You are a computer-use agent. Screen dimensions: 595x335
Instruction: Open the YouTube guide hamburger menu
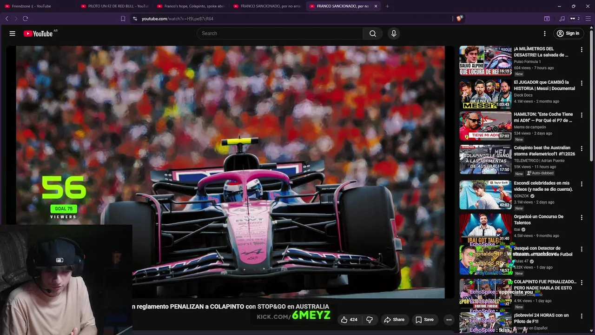pyautogui.click(x=13, y=33)
